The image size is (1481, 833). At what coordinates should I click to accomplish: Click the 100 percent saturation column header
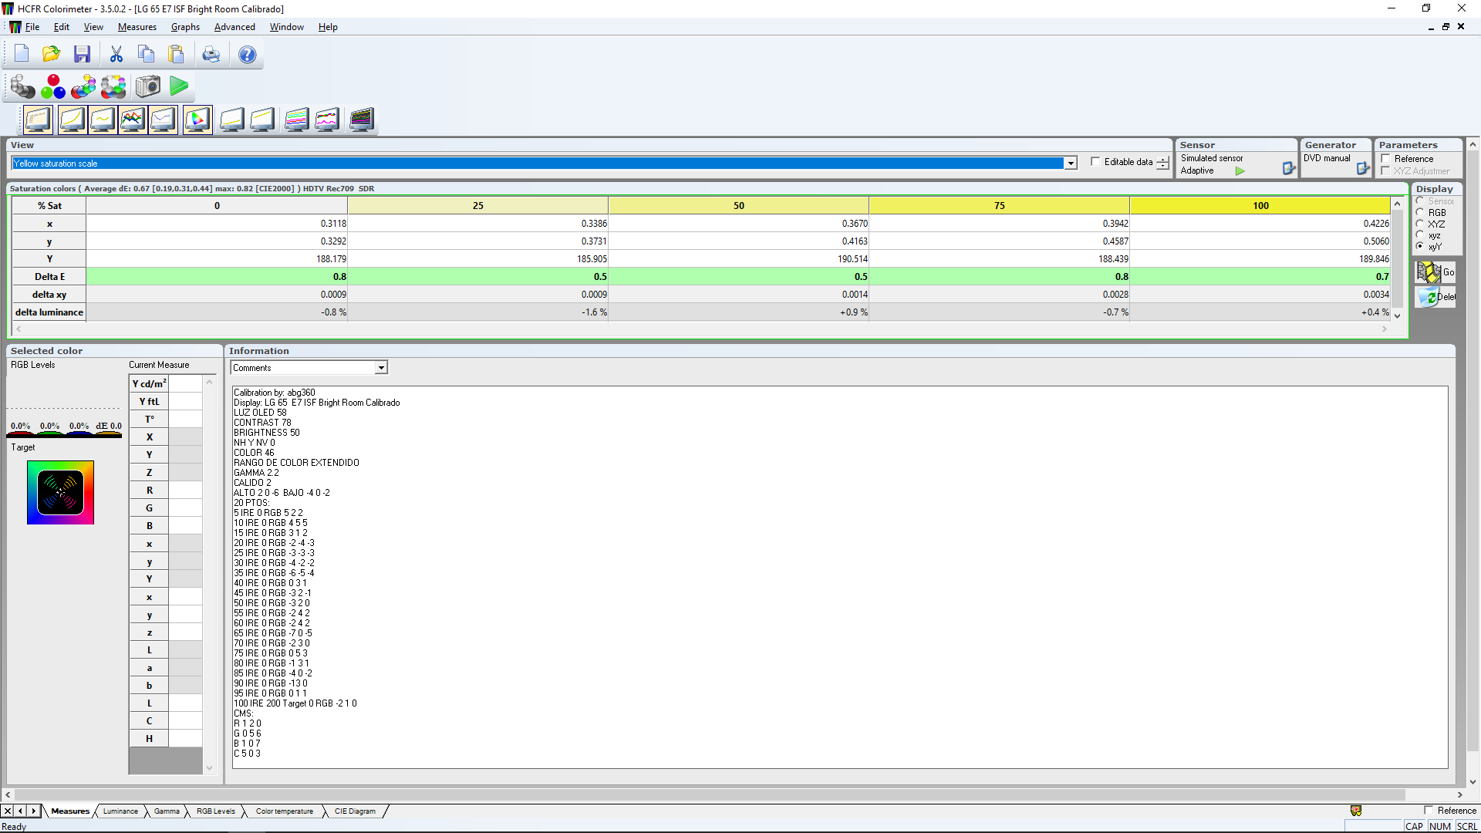pos(1260,206)
